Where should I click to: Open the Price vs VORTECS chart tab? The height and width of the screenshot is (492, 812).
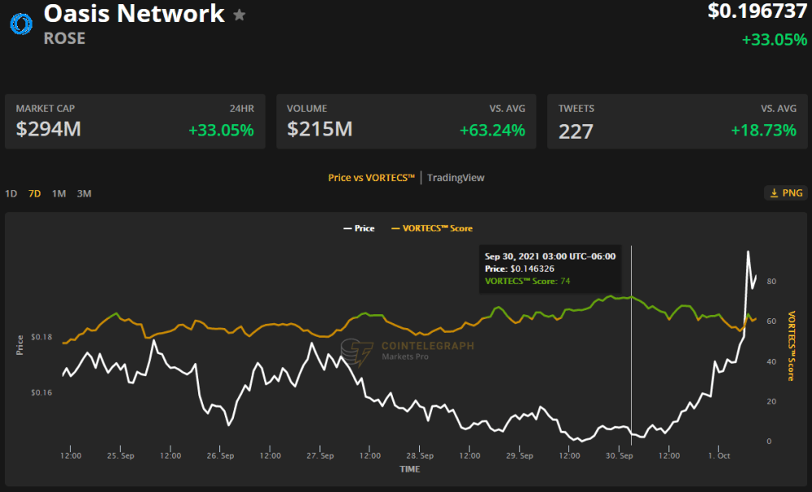pos(371,178)
